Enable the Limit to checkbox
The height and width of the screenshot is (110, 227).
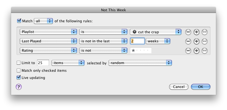point(19,63)
